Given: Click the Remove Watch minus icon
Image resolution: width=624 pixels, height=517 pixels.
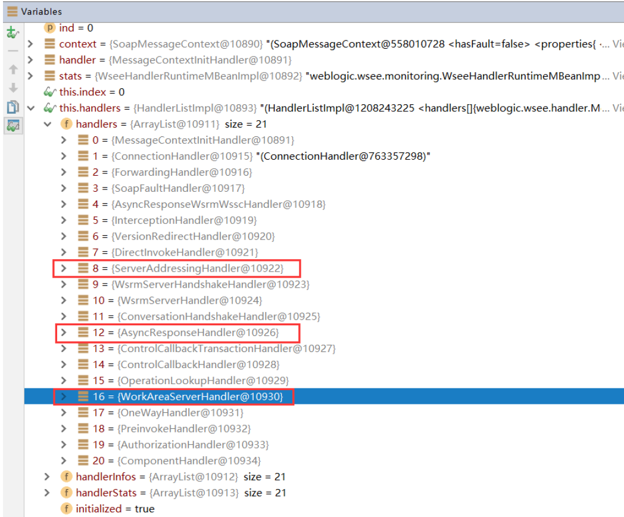Looking at the screenshot, I should 12,51.
